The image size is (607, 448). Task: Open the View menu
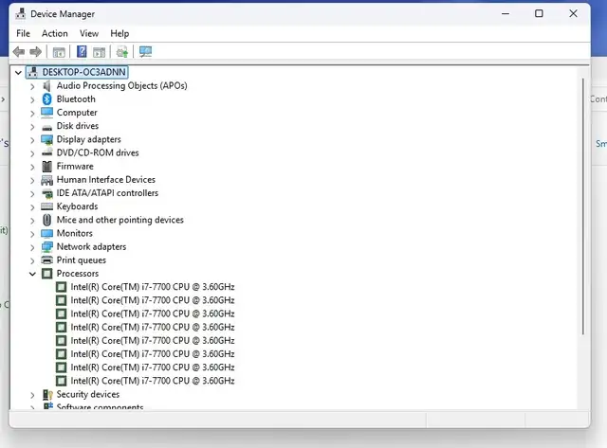click(x=89, y=34)
